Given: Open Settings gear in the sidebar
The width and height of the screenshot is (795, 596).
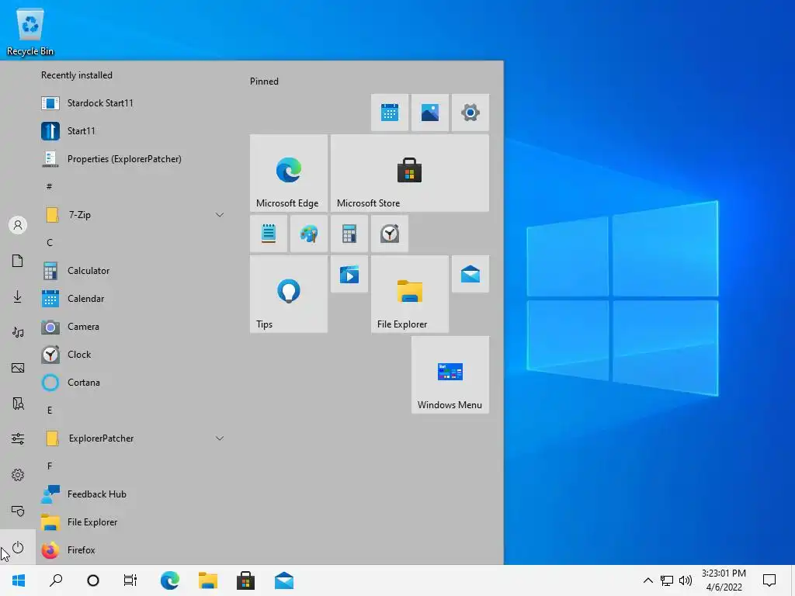Looking at the screenshot, I should tap(18, 475).
